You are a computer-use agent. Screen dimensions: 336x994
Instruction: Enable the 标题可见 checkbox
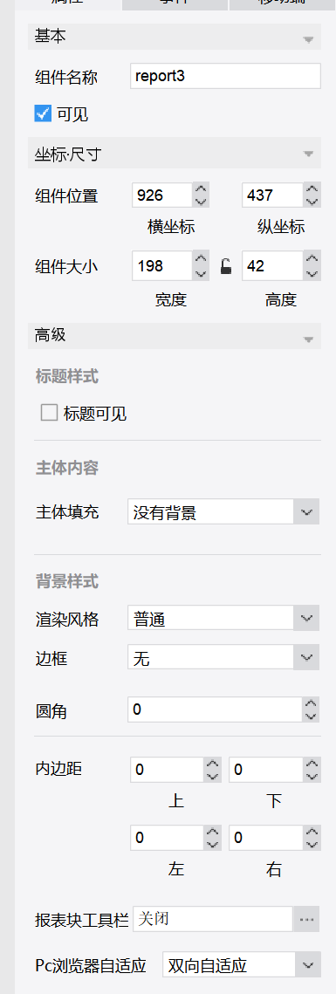tap(49, 414)
